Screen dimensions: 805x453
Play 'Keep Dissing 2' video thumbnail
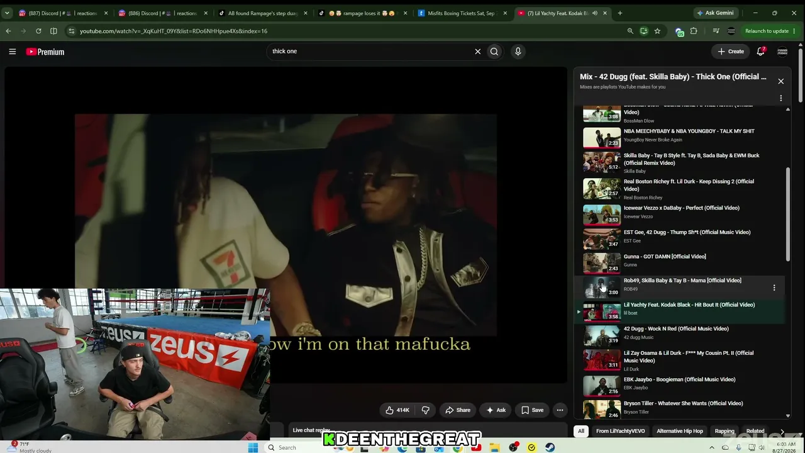602,189
